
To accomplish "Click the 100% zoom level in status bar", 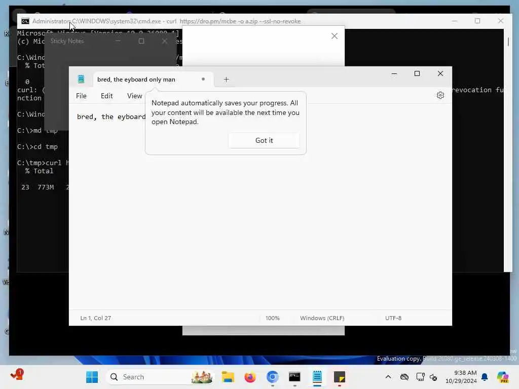I will 272,318.
